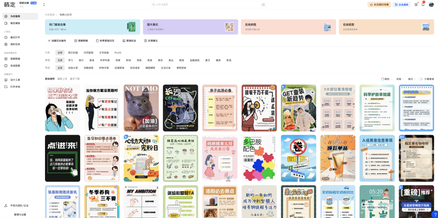Toggle the 只看套装 switch
Screen dimensions: 438x218
coord(421,79)
